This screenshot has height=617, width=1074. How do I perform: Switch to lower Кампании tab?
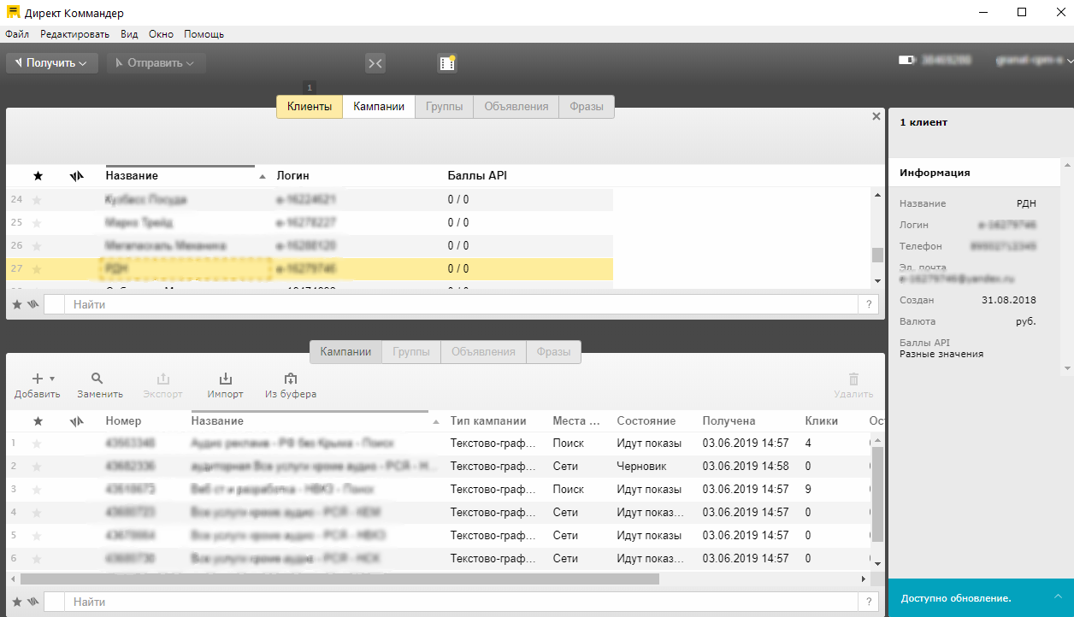345,351
